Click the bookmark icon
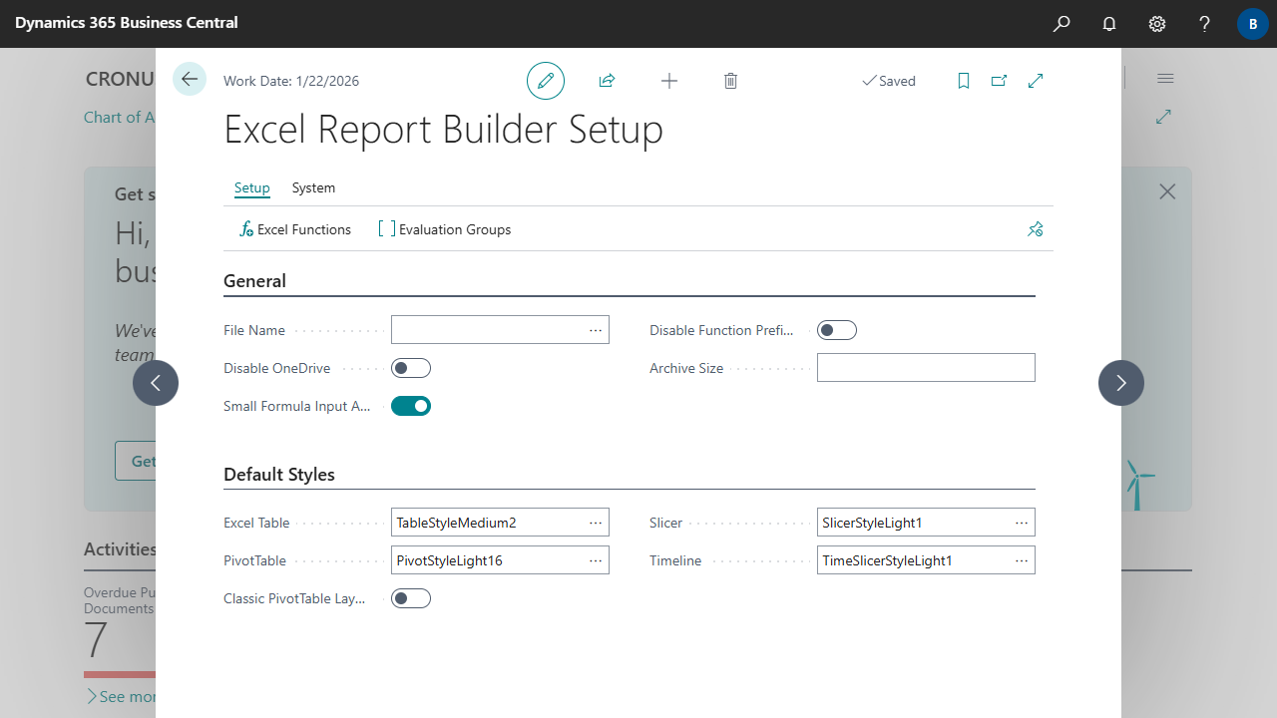This screenshot has height=718, width=1277. (x=964, y=81)
